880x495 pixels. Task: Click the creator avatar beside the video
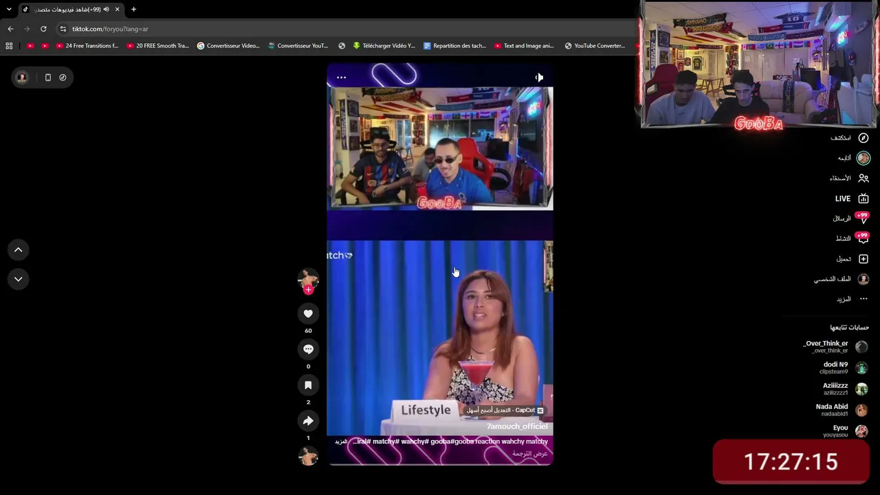tap(308, 279)
